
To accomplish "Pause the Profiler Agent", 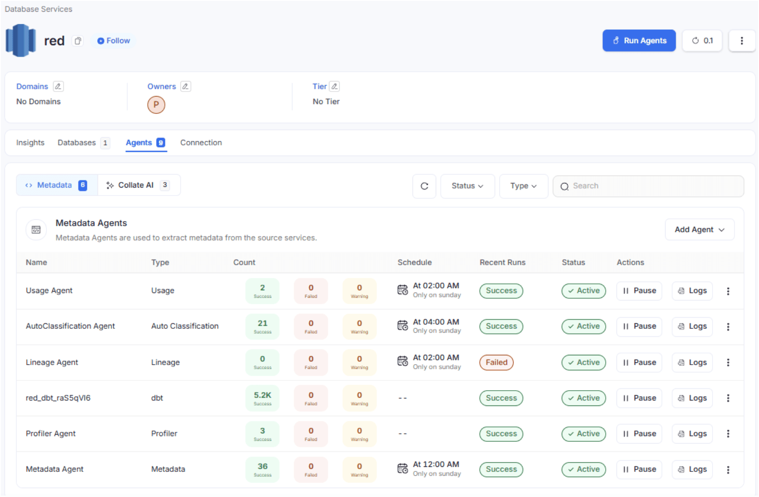I will (639, 434).
